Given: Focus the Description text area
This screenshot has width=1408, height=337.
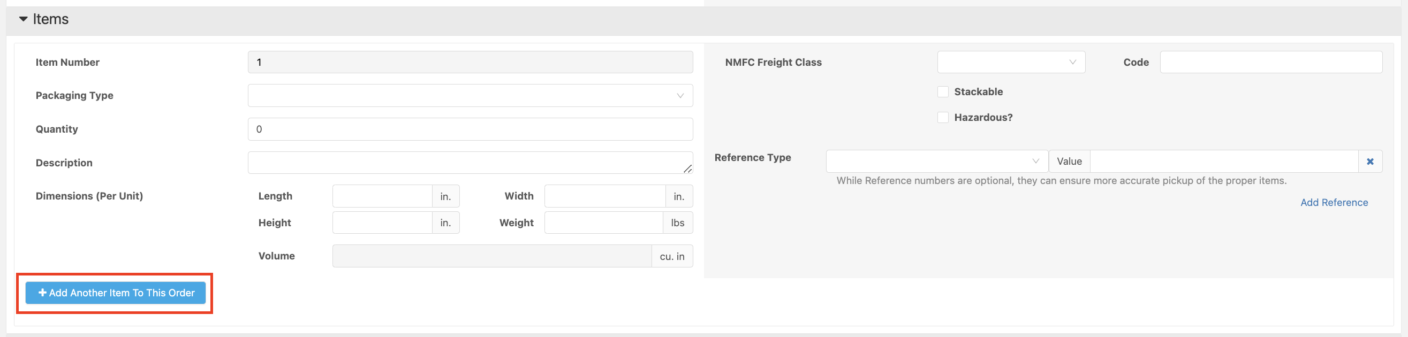Looking at the screenshot, I should pyautogui.click(x=465, y=163).
